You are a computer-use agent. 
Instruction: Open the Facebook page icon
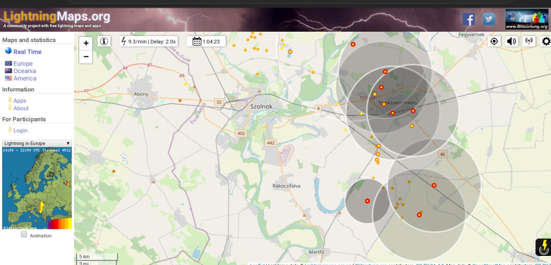tap(469, 19)
